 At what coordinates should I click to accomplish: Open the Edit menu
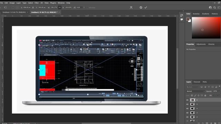coord(6,3)
